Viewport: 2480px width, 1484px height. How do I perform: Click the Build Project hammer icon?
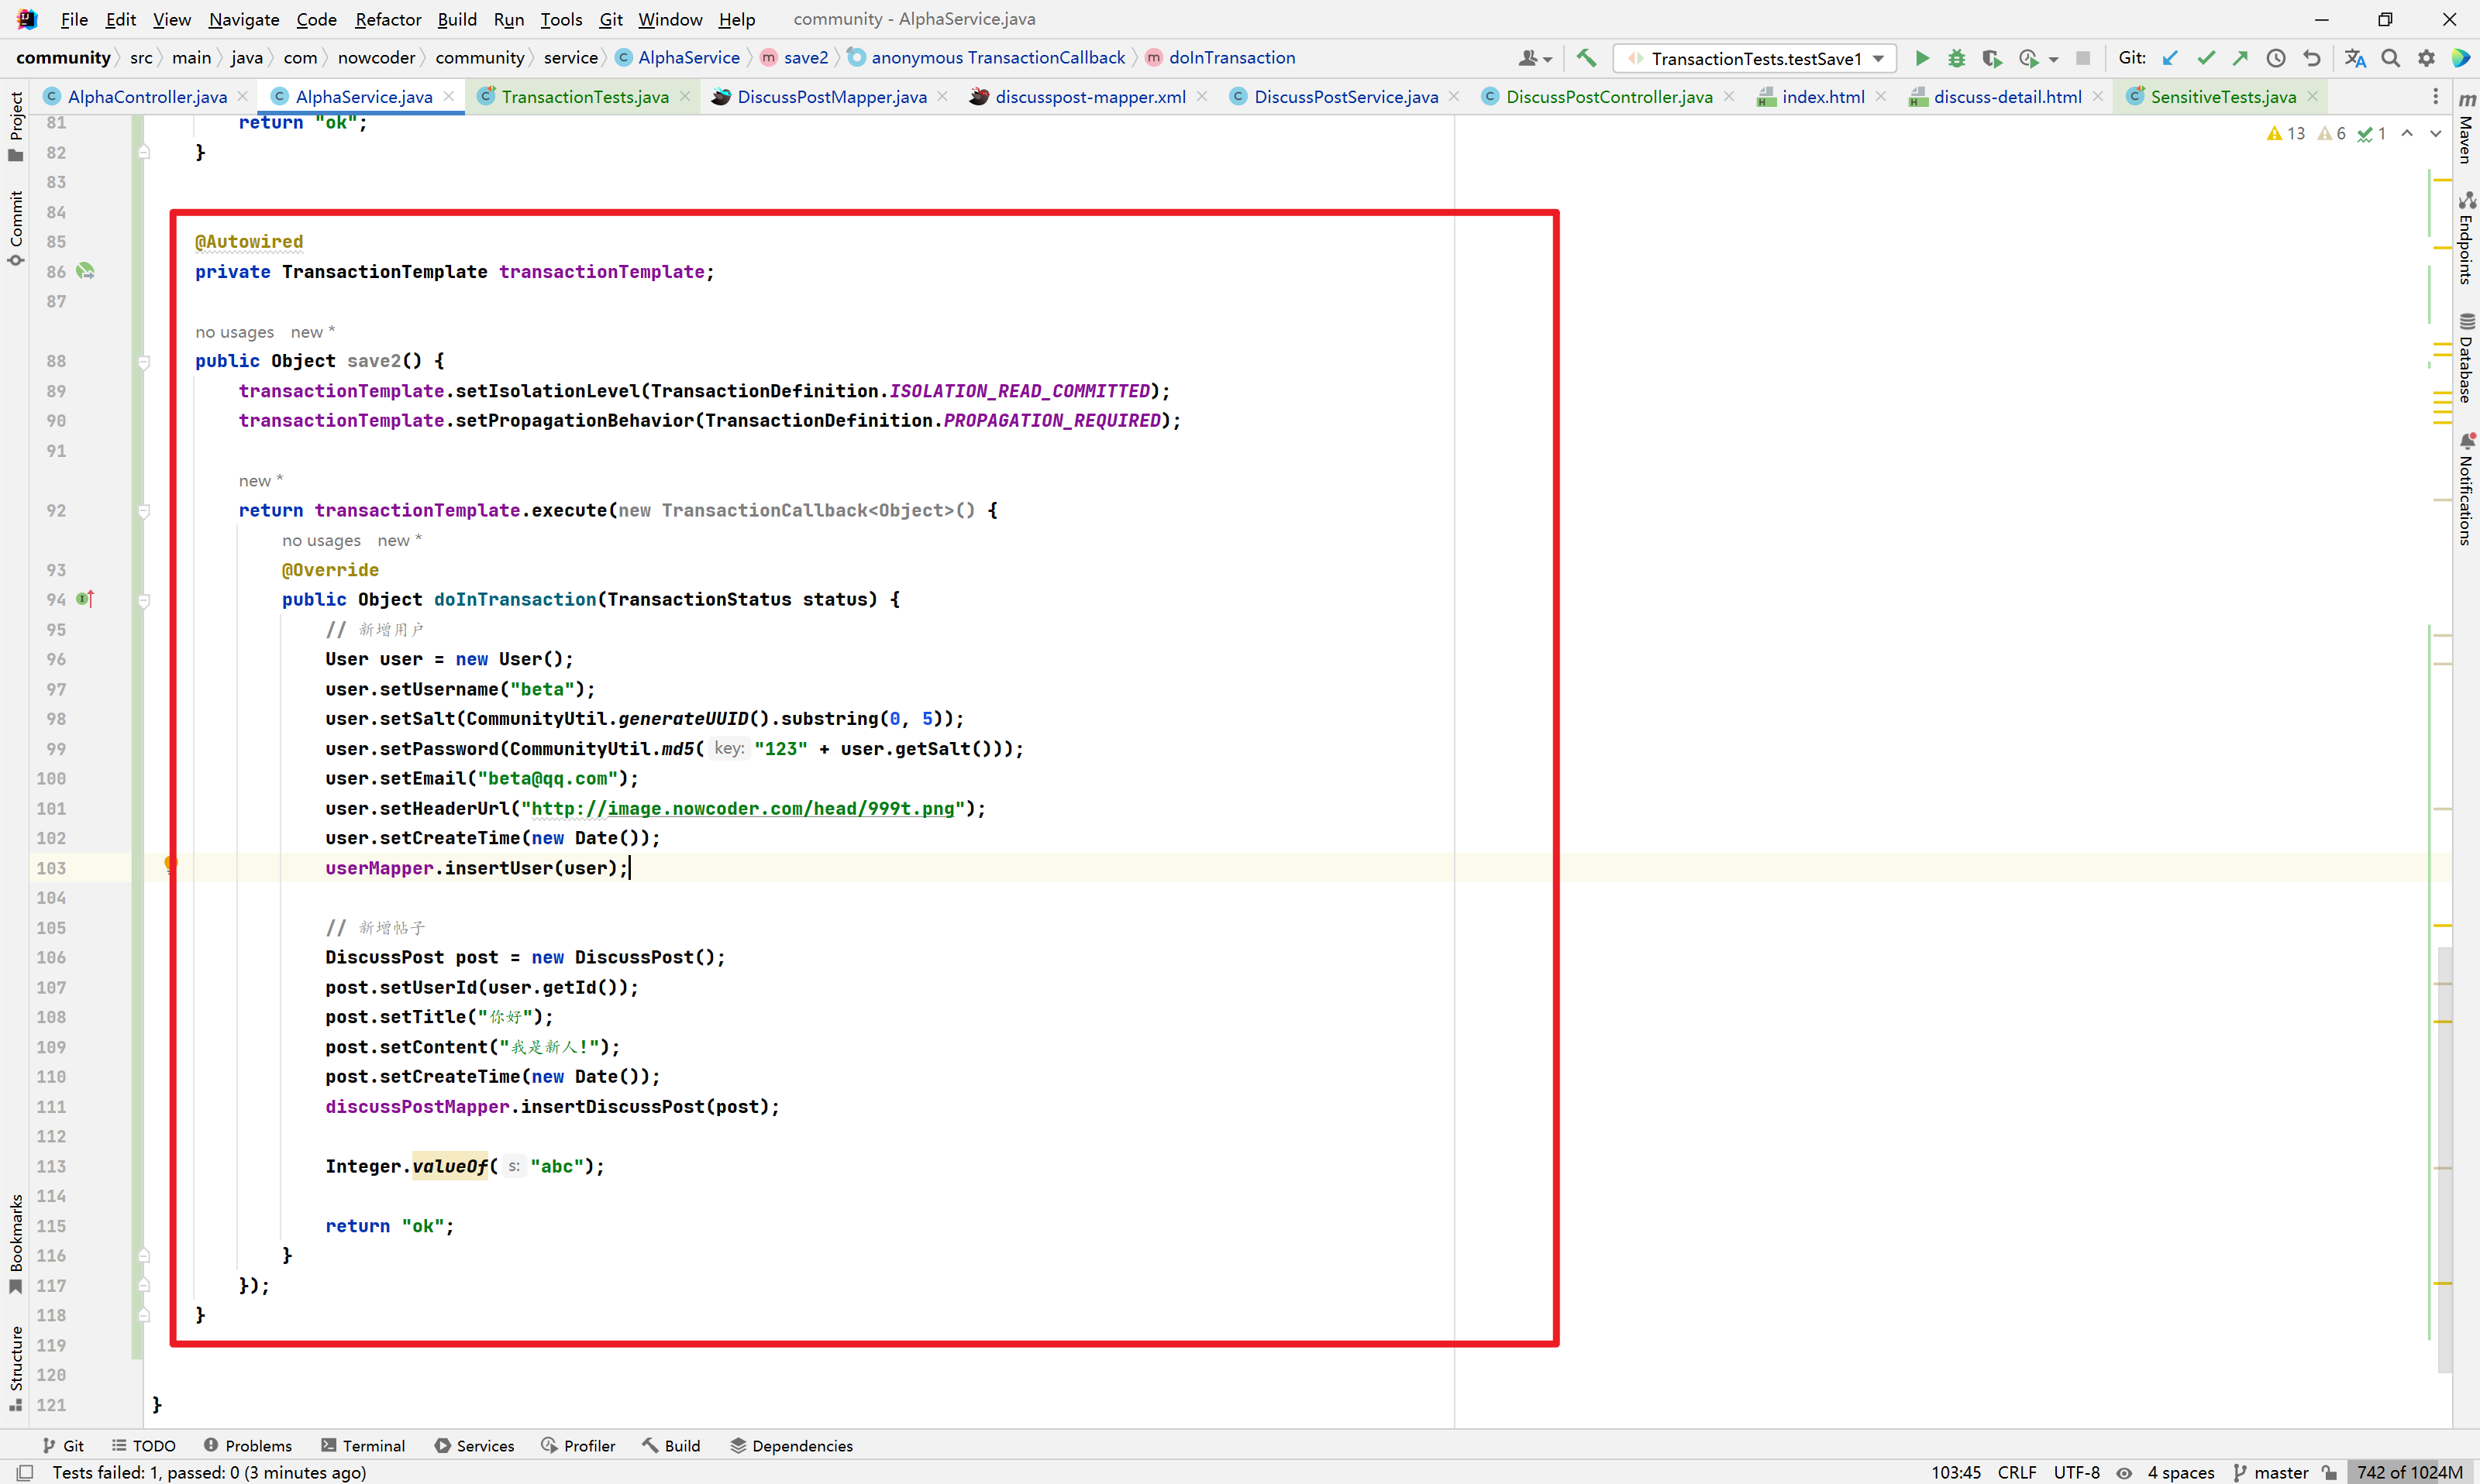coord(1586,58)
